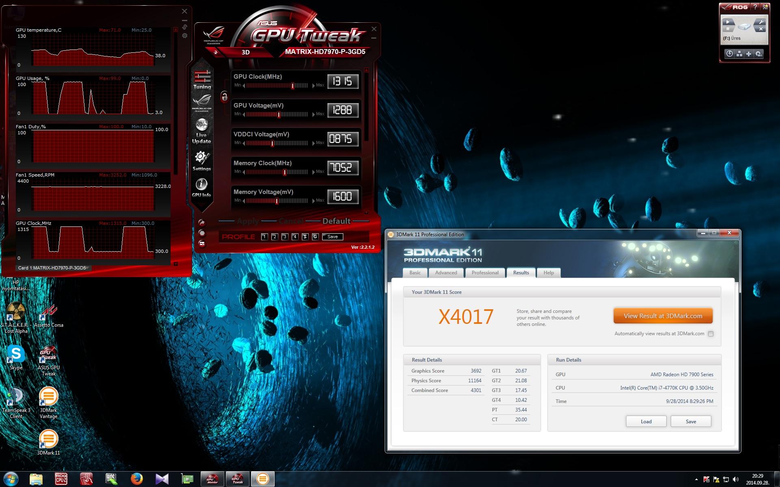Save the current GPU Tweak profile
This screenshot has width=780, height=487.
333,237
